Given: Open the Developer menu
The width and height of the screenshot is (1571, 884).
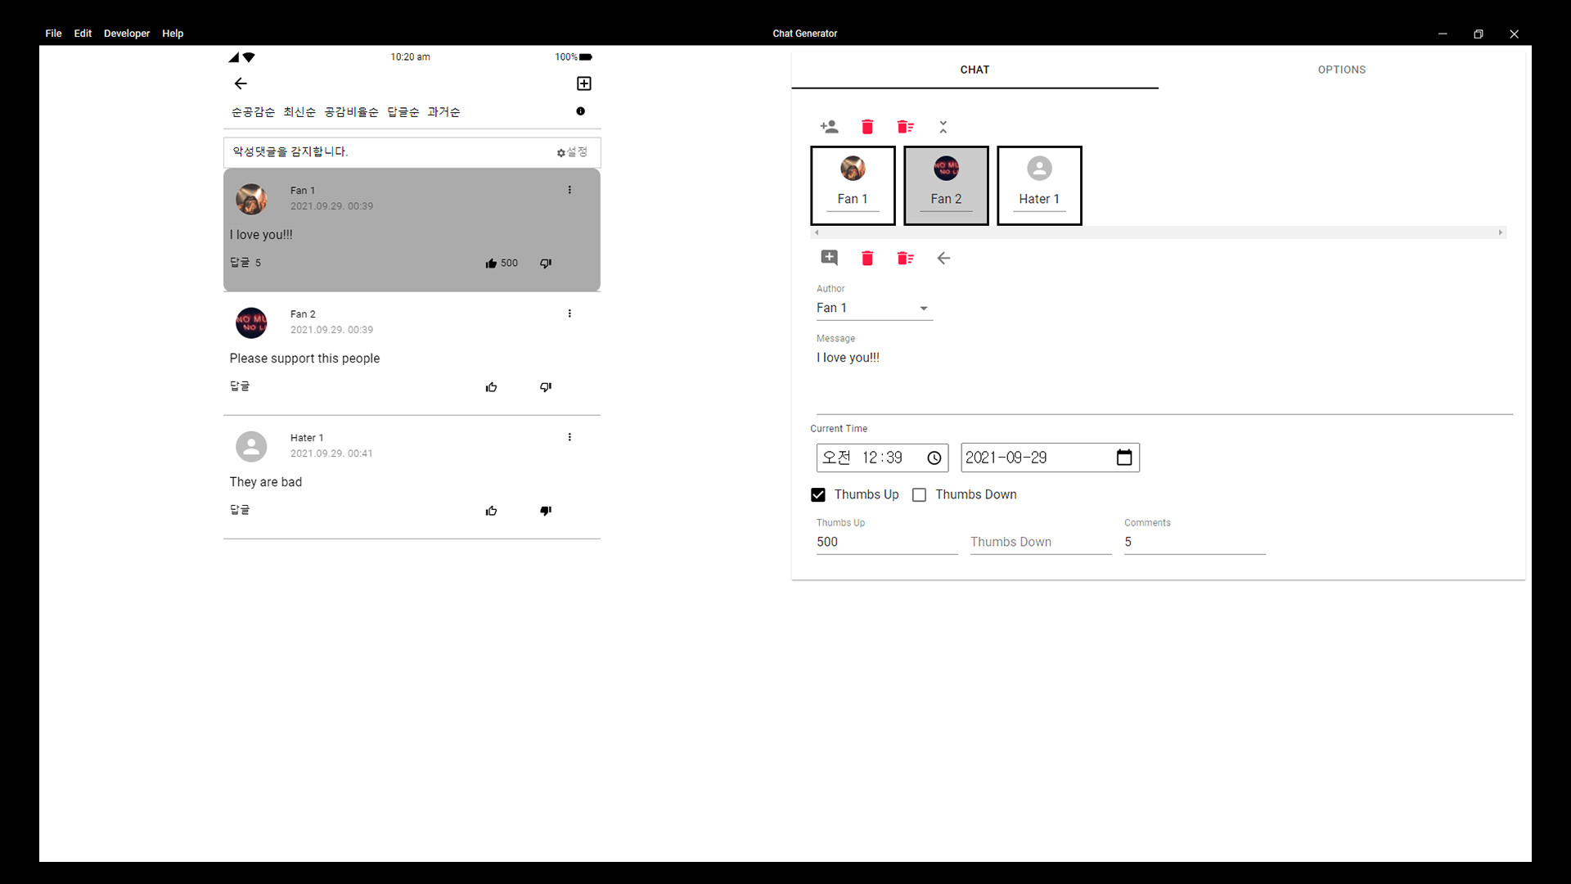Looking at the screenshot, I should [127, 34].
